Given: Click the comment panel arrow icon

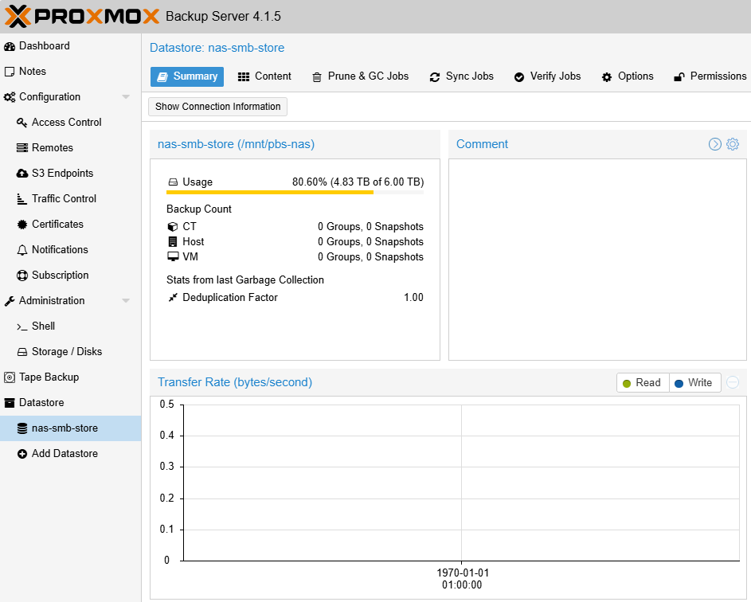Looking at the screenshot, I should click(x=715, y=144).
